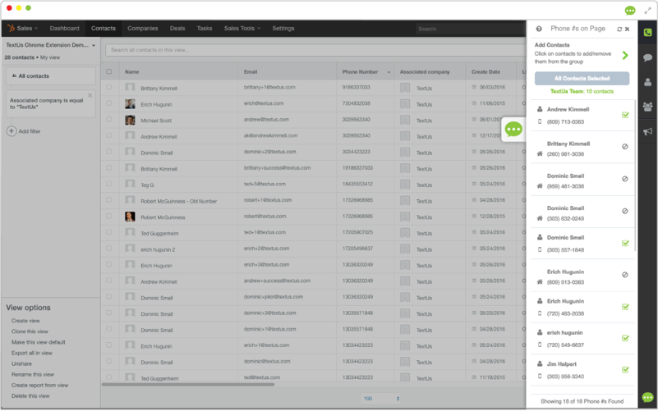This screenshot has width=658, height=411.
Task: Click Export all in view
Action: [32, 353]
